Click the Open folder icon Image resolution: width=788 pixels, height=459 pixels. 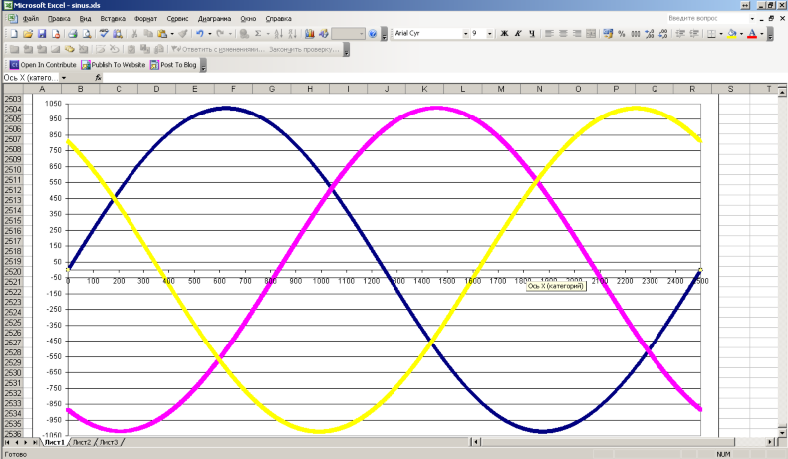[28, 34]
